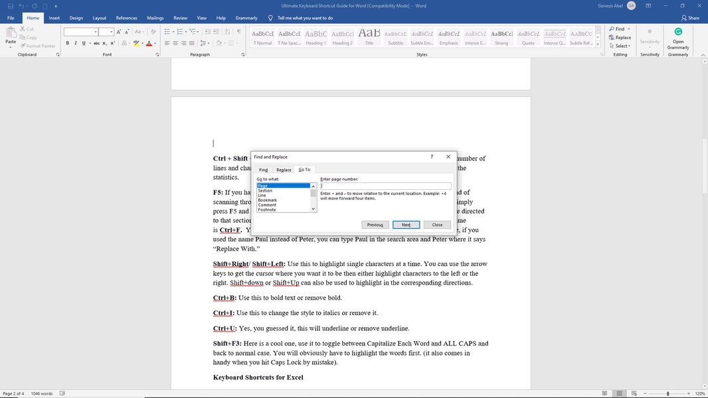This screenshot has width=708, height=398.
Task: Click the bullets list icon
Action: [x=167, y=32]
